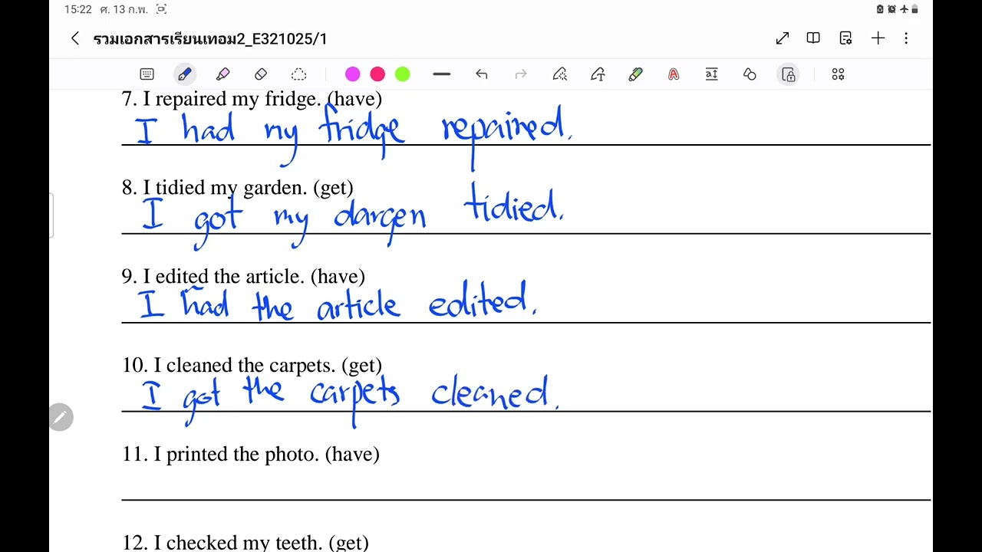
Task: Open the shapes tool
Action: point(750,74)
